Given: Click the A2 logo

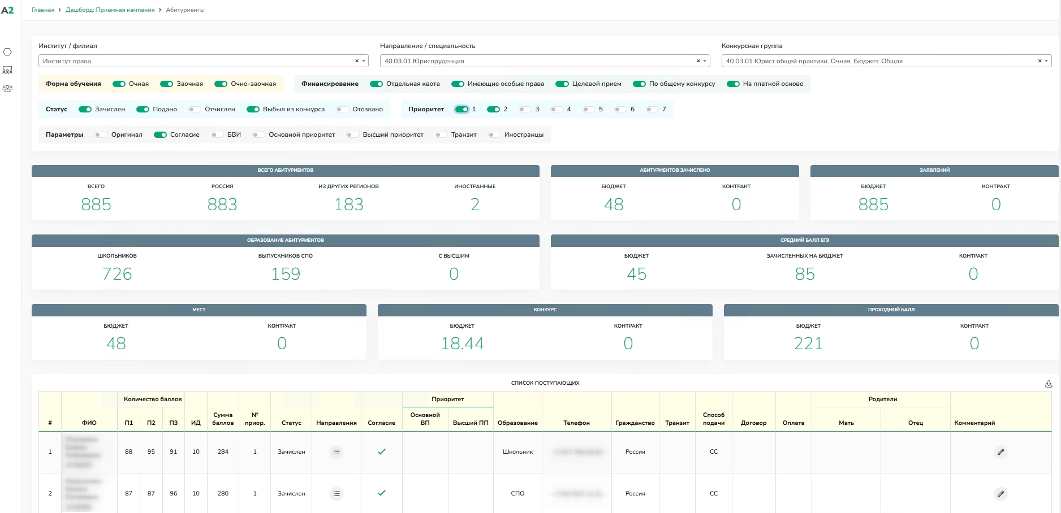Looking at the screenshot, I should (7, 10).
